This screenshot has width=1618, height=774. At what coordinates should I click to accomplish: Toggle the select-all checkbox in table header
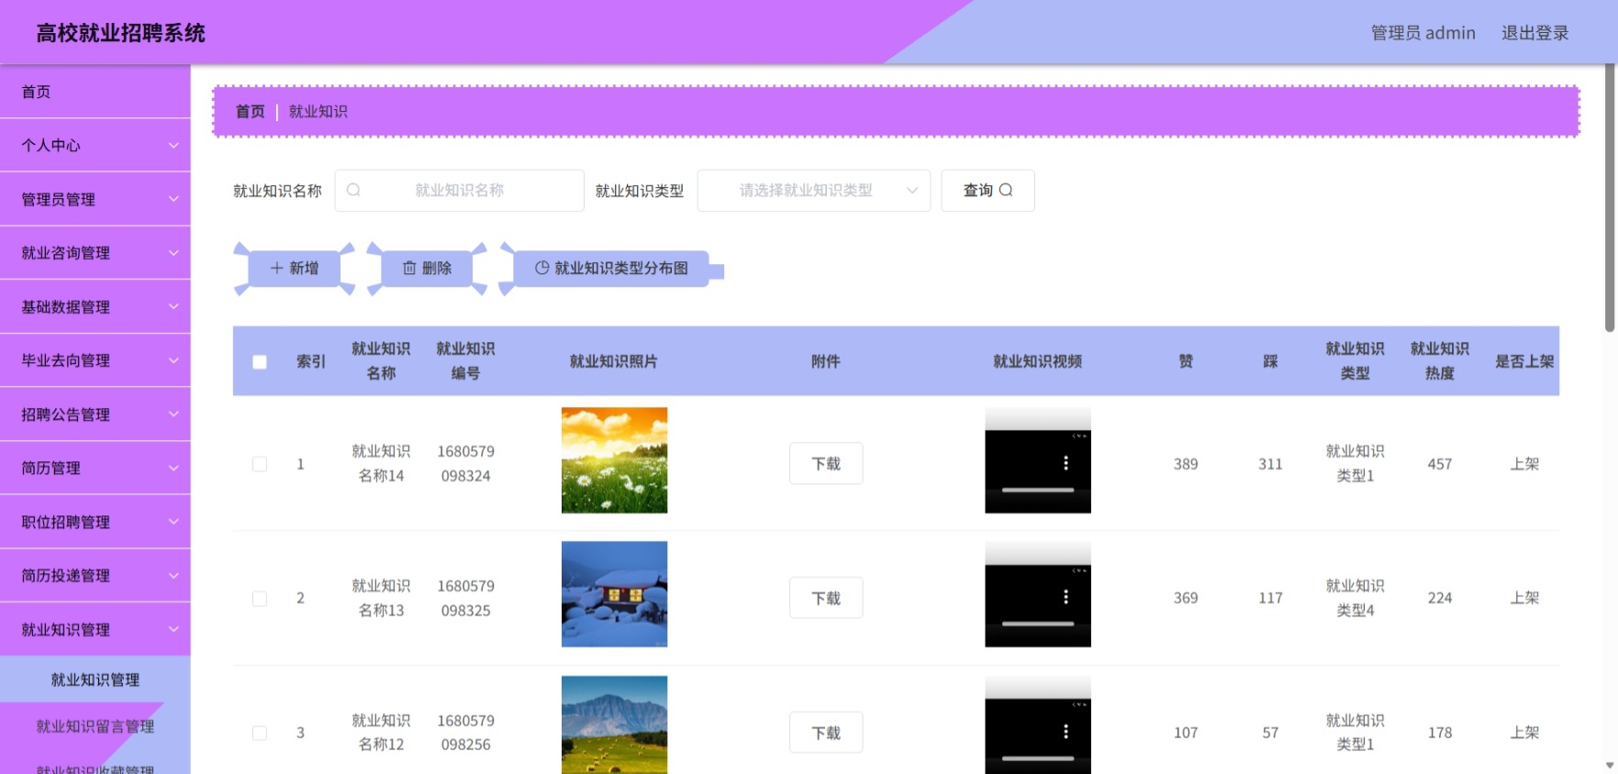260,361
